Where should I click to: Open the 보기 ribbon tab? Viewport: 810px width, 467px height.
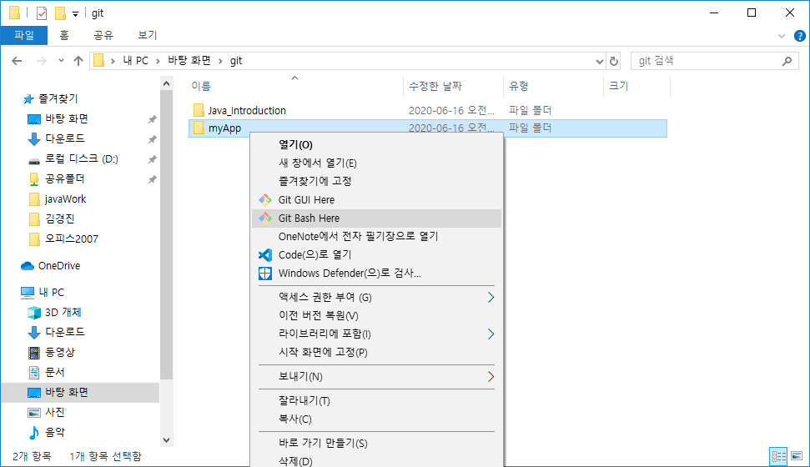(147, 35)
